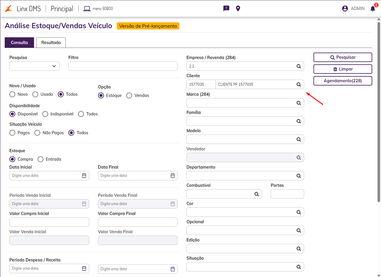Select Indisponível under Disponibilidade

[x=45, y=114]
